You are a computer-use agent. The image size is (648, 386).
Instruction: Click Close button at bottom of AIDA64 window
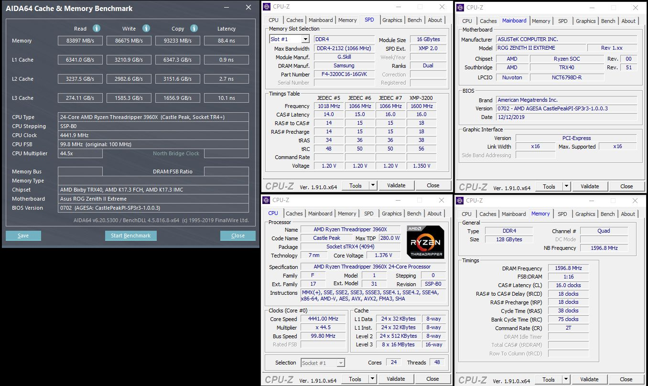click(238, 236)
